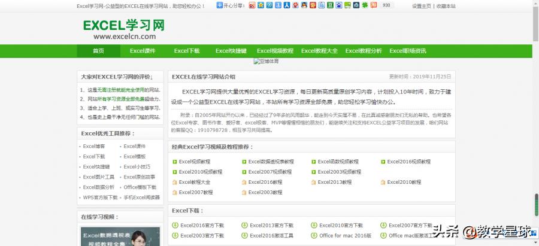Click the EXCEL学习网 site logo
The image size is (539, 246).
point(124,29)
